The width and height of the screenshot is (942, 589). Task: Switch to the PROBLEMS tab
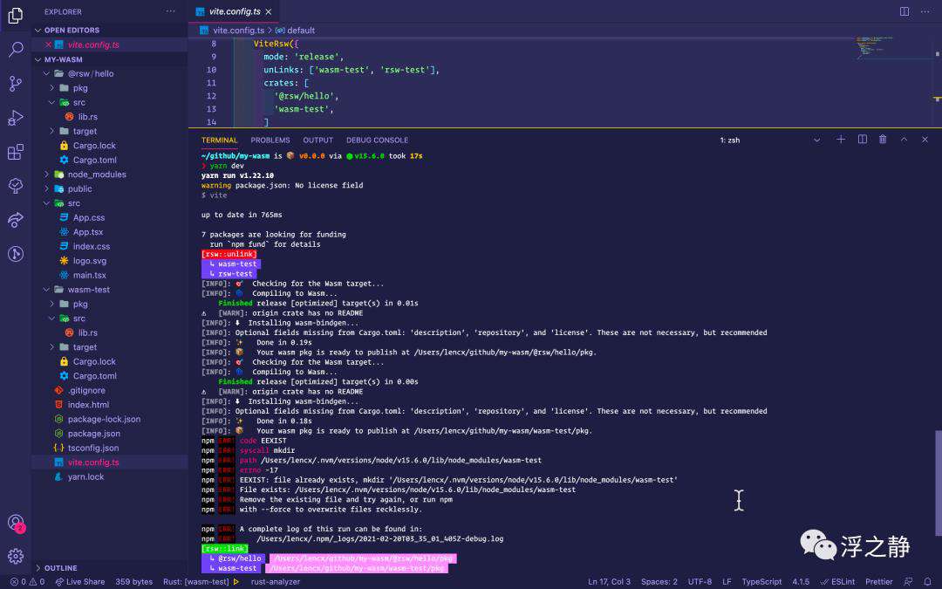coord(270,140)
